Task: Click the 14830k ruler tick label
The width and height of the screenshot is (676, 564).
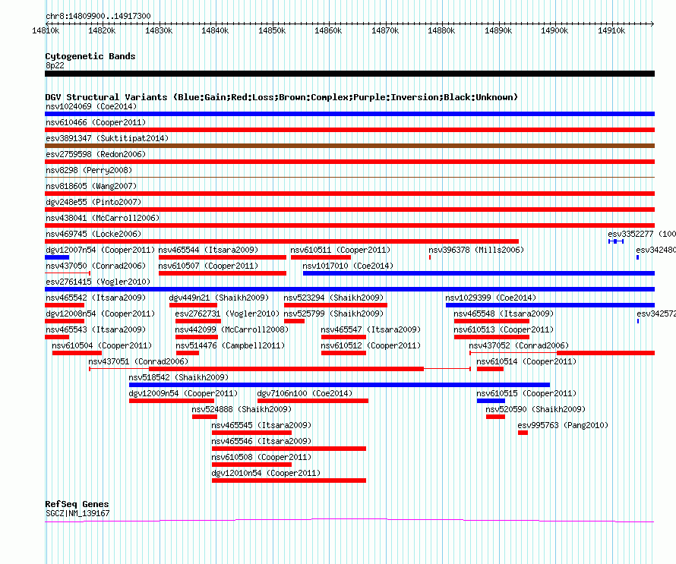Action: tap(159, 30)
